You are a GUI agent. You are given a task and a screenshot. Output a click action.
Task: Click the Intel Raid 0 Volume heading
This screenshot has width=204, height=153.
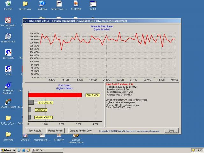pos(120,84)
